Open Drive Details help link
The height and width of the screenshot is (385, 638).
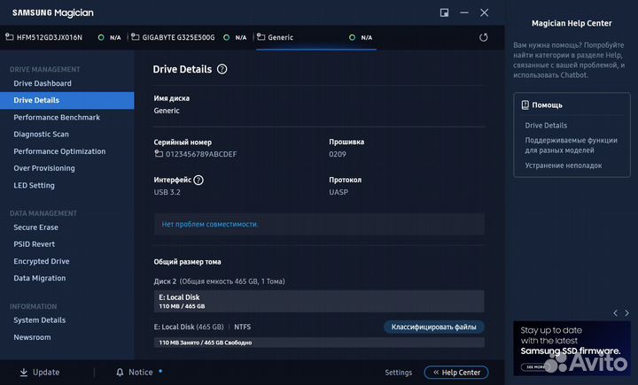[546, 126]
